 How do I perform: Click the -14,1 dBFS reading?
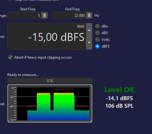(119, 98)
